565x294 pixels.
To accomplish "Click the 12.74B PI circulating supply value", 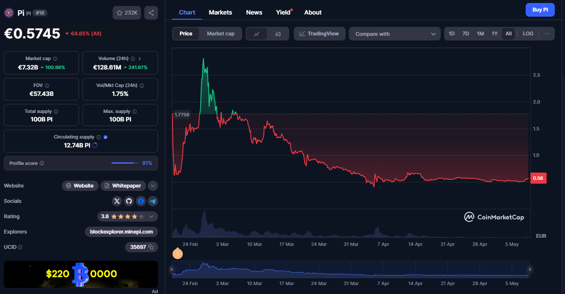I will pos(77,145).
